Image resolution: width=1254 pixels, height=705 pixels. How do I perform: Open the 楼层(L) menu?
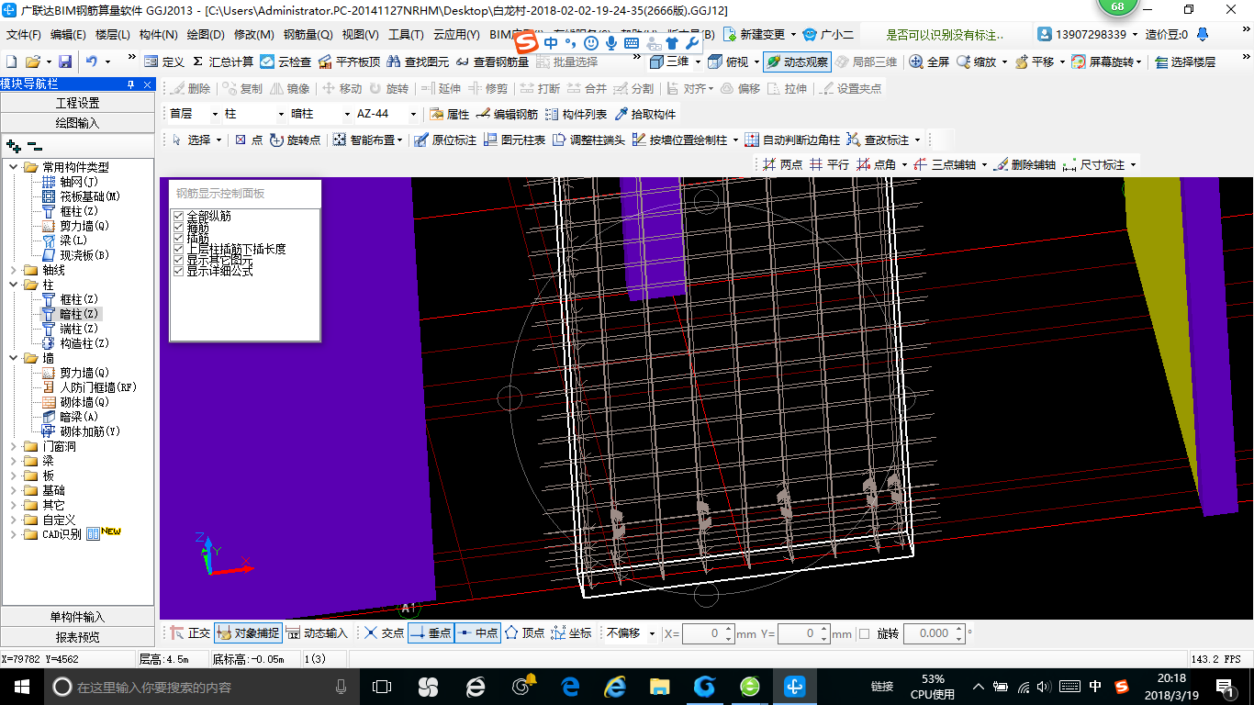[x=112, y=35]
